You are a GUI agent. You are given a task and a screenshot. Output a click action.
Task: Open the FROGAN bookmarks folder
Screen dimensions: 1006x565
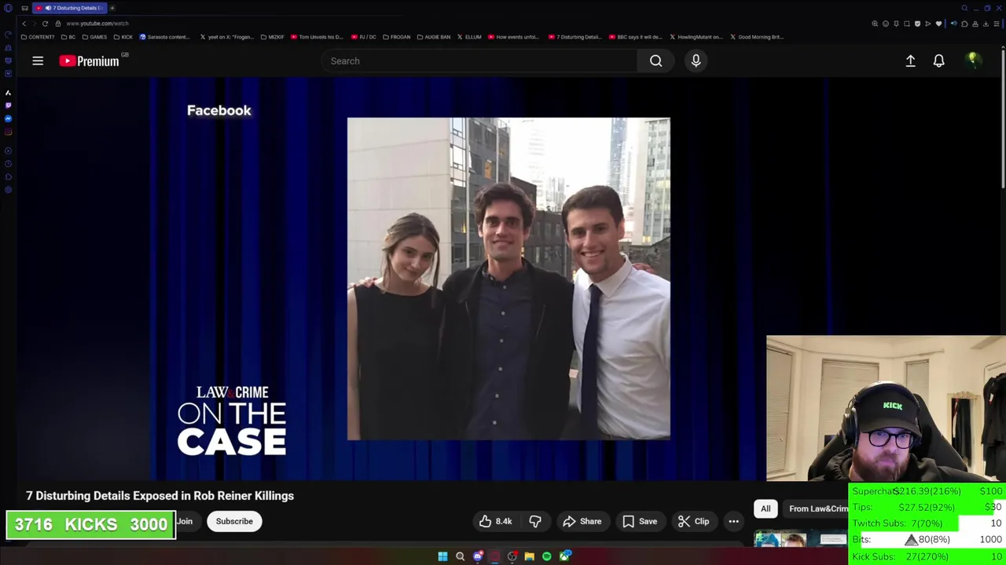tap(397, 37)
